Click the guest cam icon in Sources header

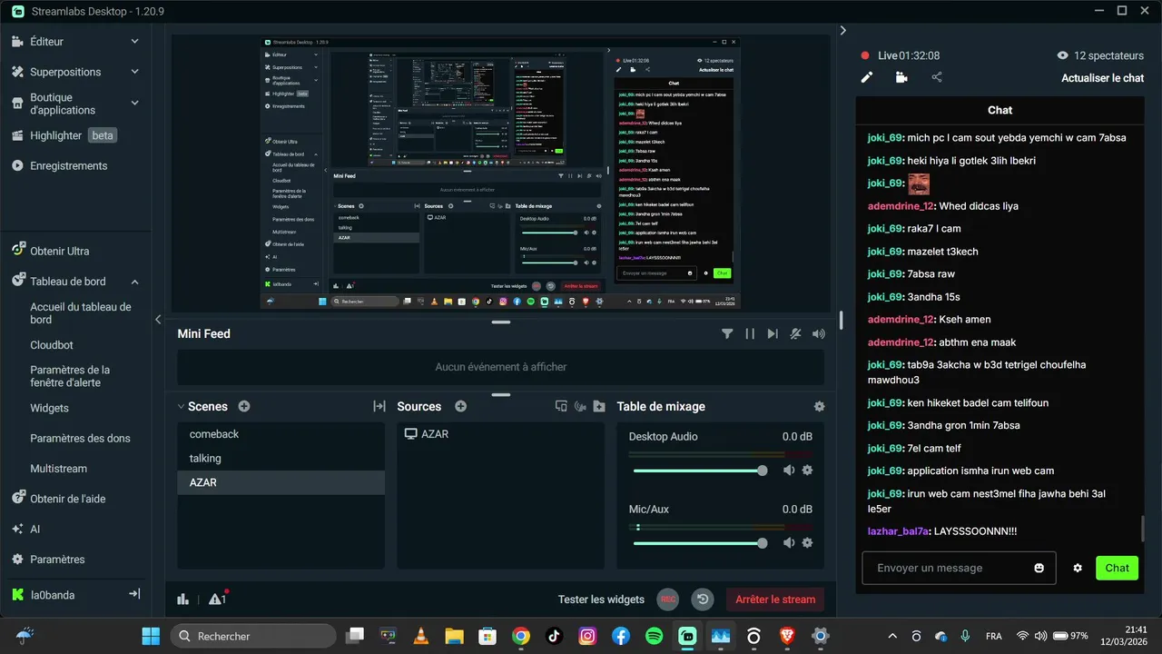580,407
